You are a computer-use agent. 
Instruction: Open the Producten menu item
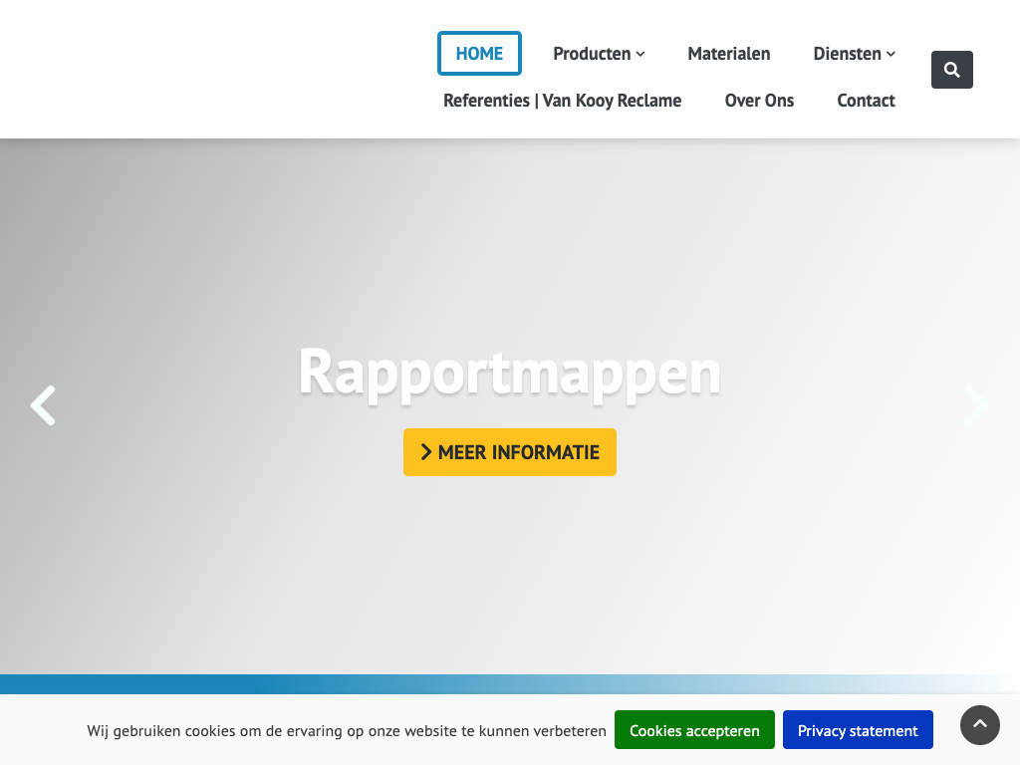(592, 54)
